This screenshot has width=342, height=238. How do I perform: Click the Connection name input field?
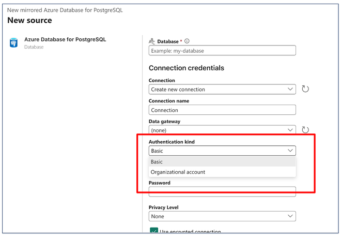click(x=222, y=110)
